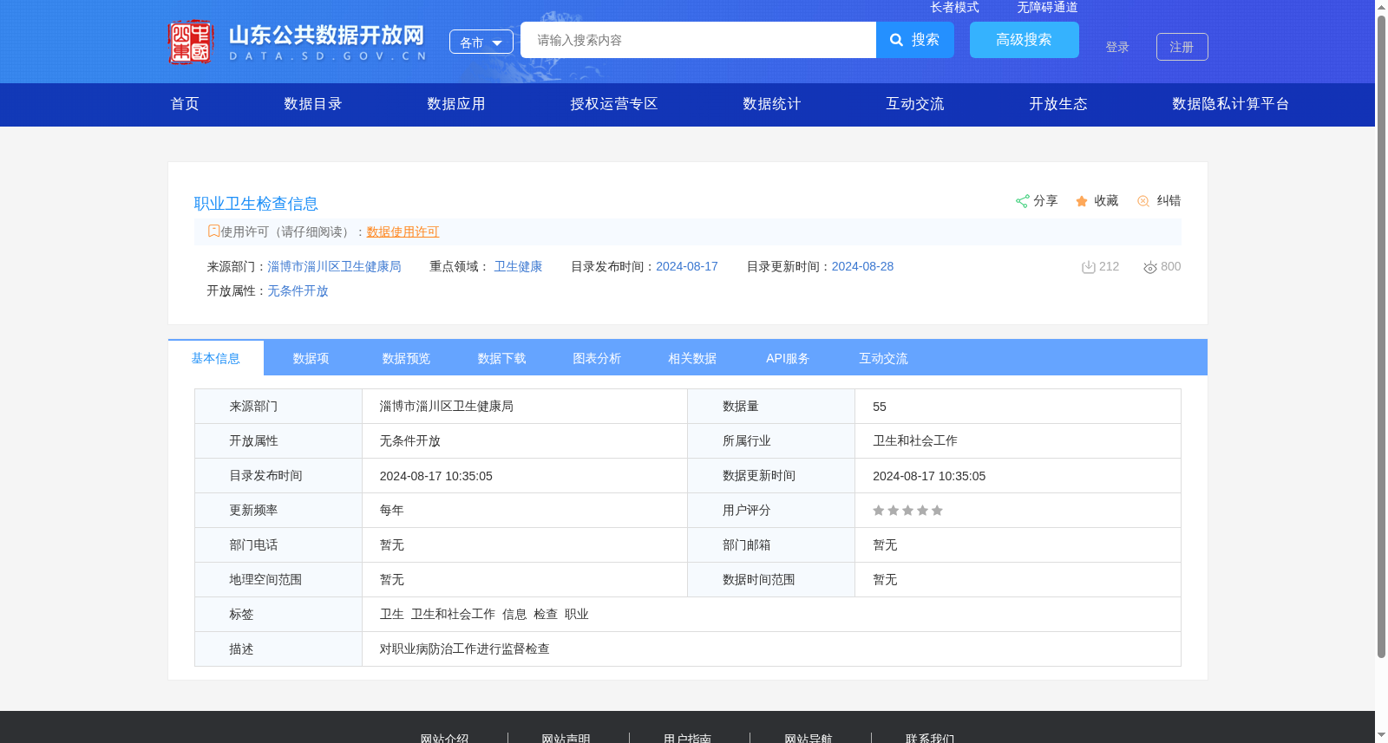
Task: Enable 长者模式 elder mode
Action: point(954,7)
